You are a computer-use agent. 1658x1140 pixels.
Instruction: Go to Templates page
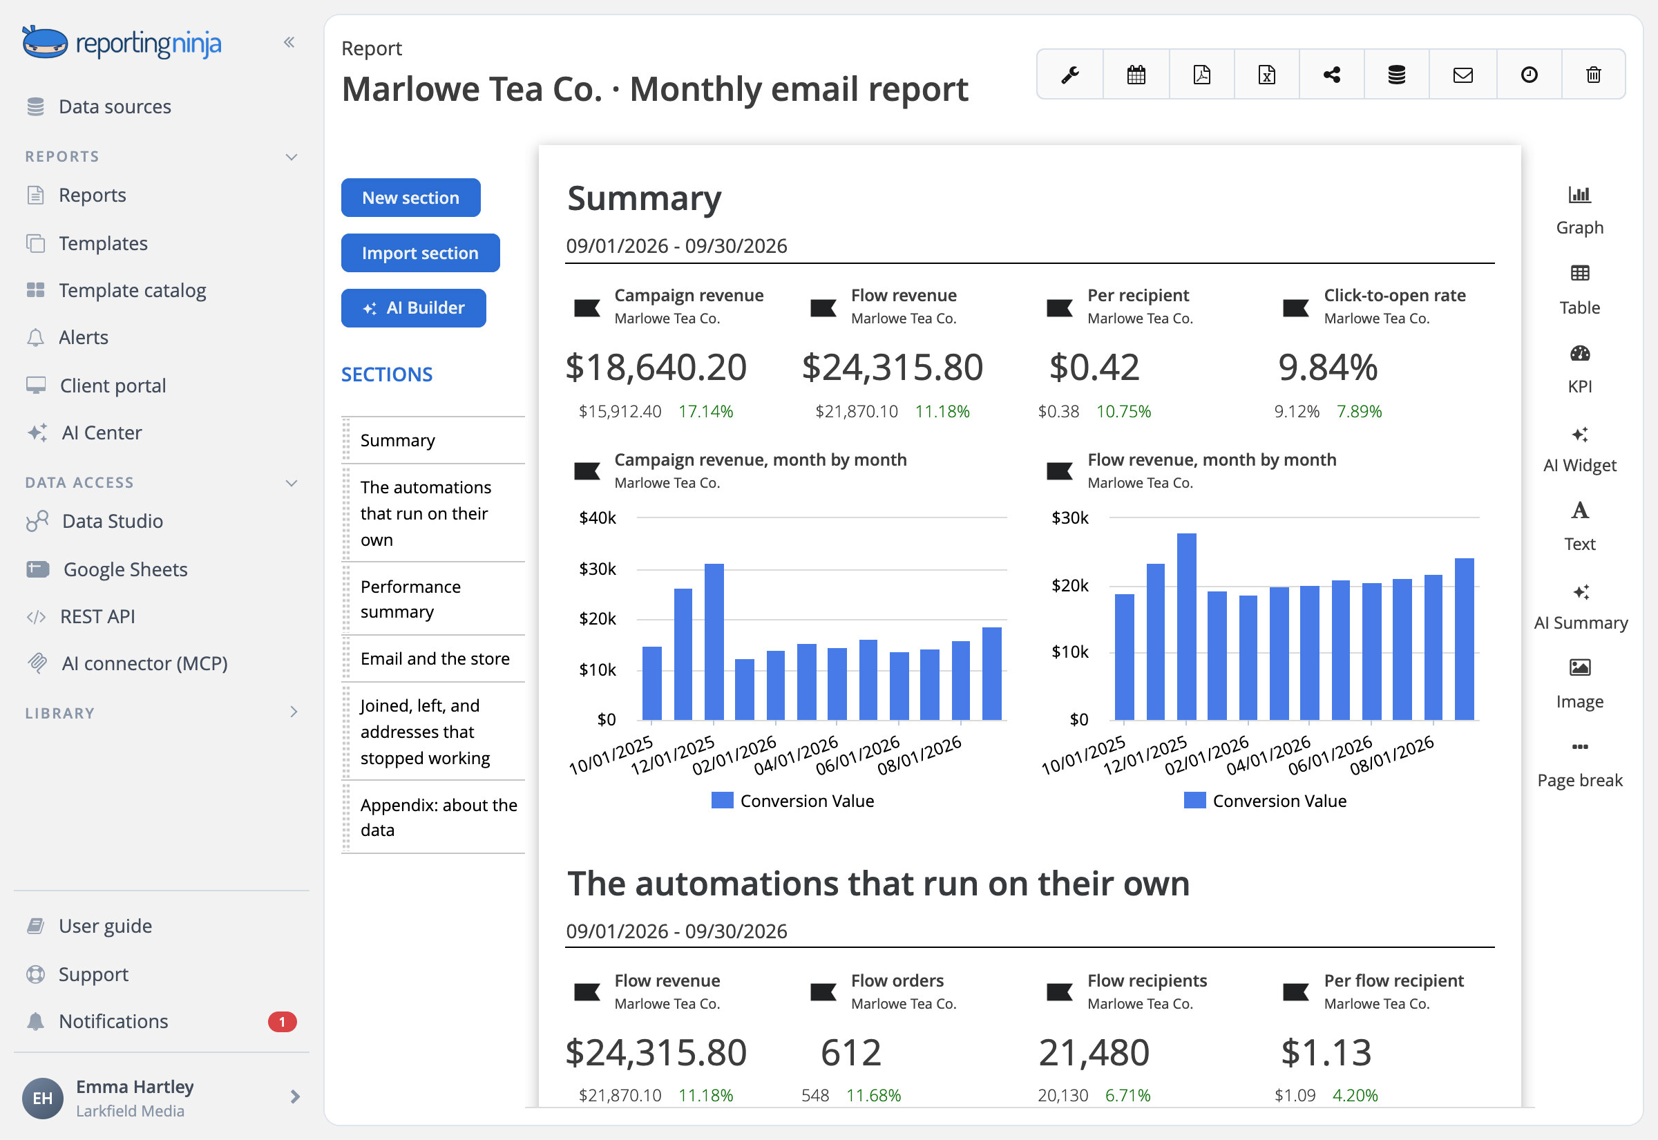(x=87, y=244)
